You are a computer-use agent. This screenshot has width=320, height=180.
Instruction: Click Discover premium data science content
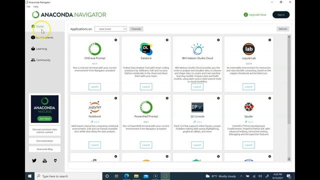(44, 131)
